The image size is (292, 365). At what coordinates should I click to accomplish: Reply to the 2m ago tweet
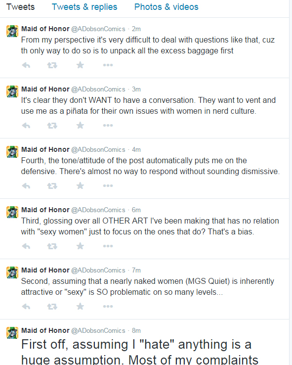pyautogui.click(x=26, y=65)
